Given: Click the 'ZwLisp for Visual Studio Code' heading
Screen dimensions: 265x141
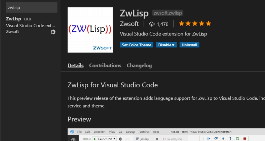Looking at the screenshot, I should [113, 85].
